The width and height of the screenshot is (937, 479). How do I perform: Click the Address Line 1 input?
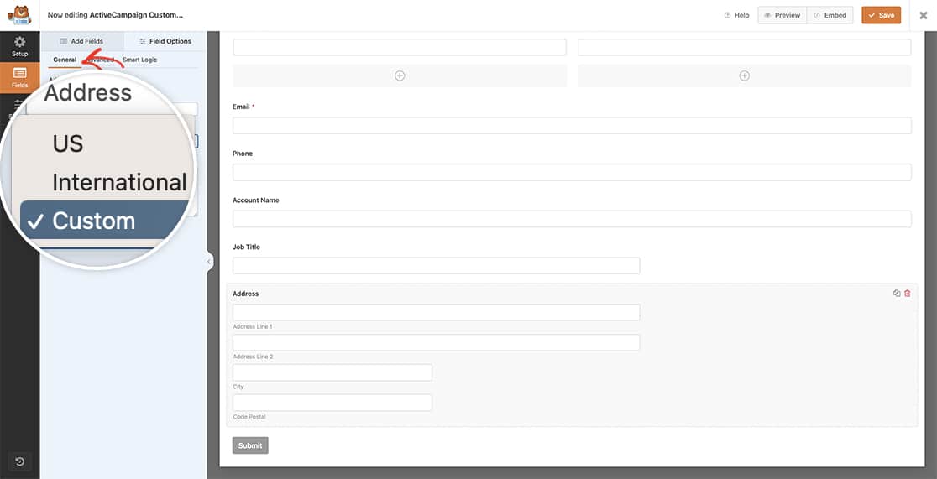(437, 312)
